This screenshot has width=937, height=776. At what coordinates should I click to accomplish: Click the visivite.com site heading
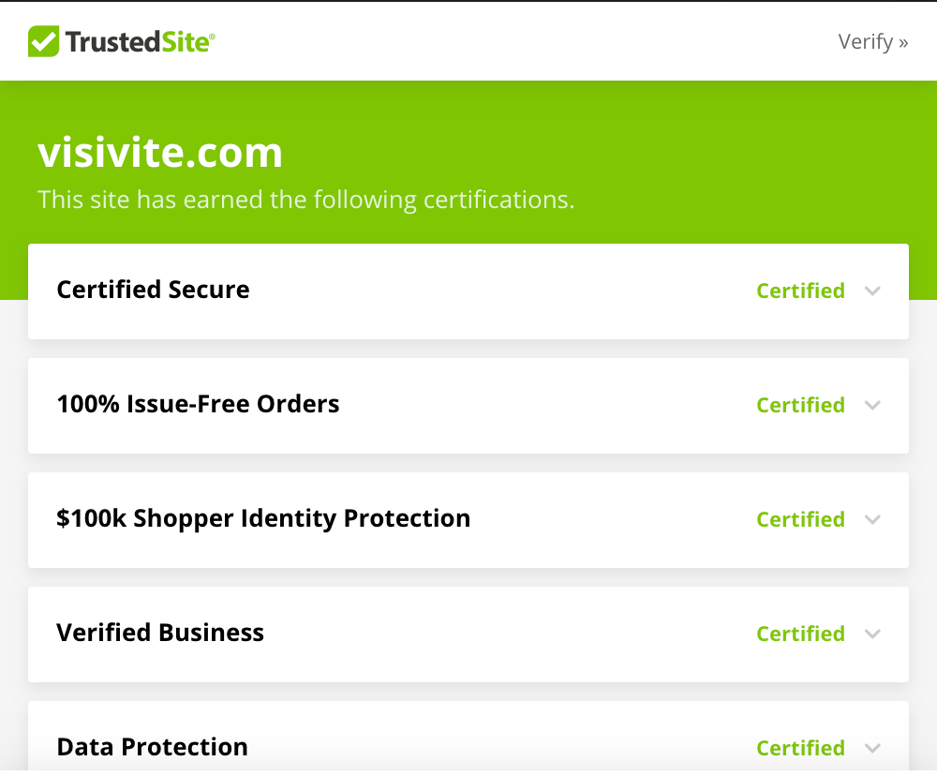[x=160, y=153]
